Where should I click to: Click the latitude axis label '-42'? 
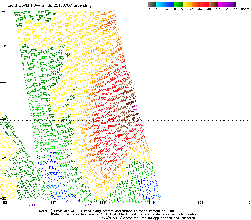[x=3, y=46]
